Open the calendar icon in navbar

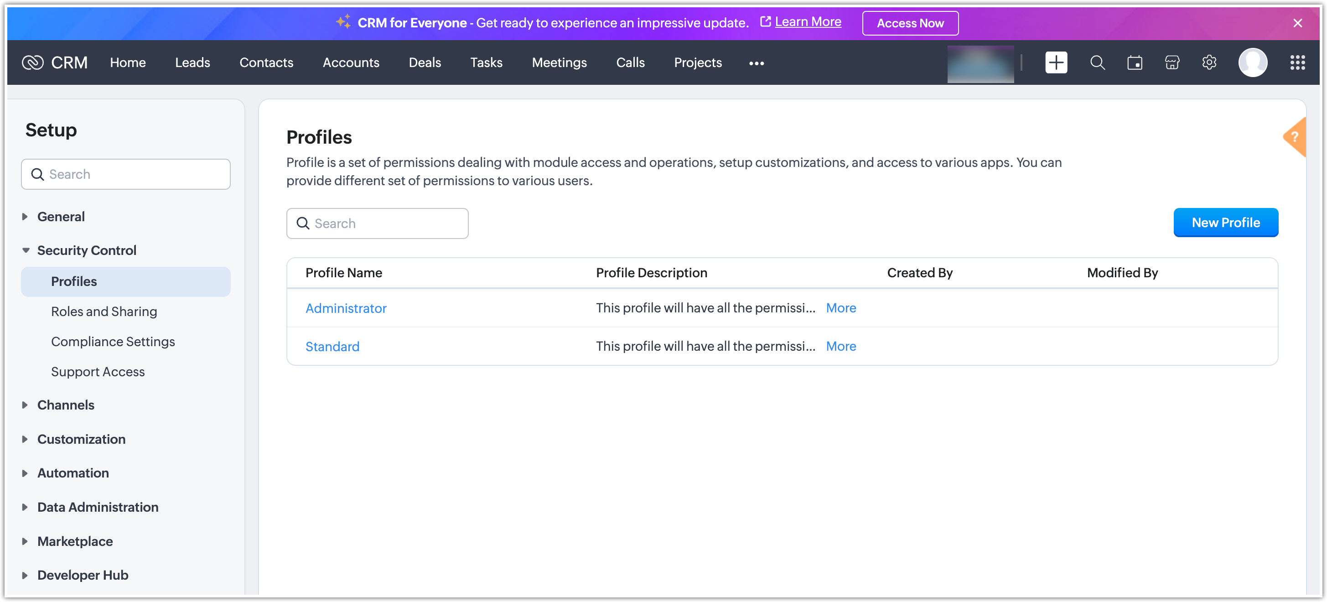point(1135,63)
